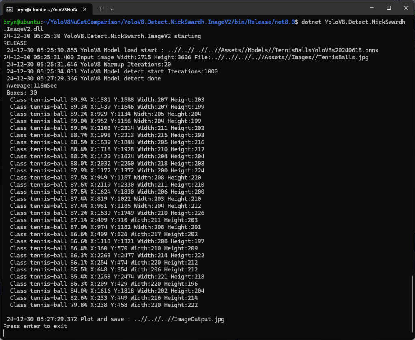Close the terminal window
The height and width of the screenshot is (340, 415).
click(x=406, y=8)
